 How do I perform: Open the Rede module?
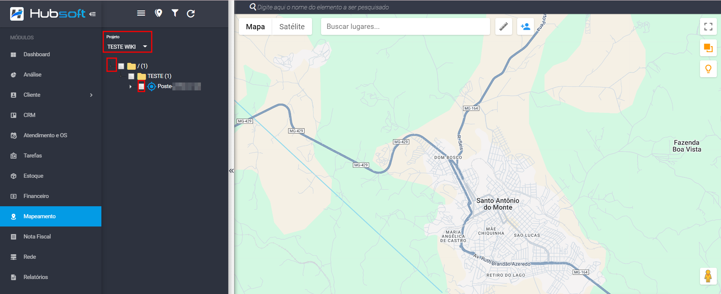click(x=51, y=257)
